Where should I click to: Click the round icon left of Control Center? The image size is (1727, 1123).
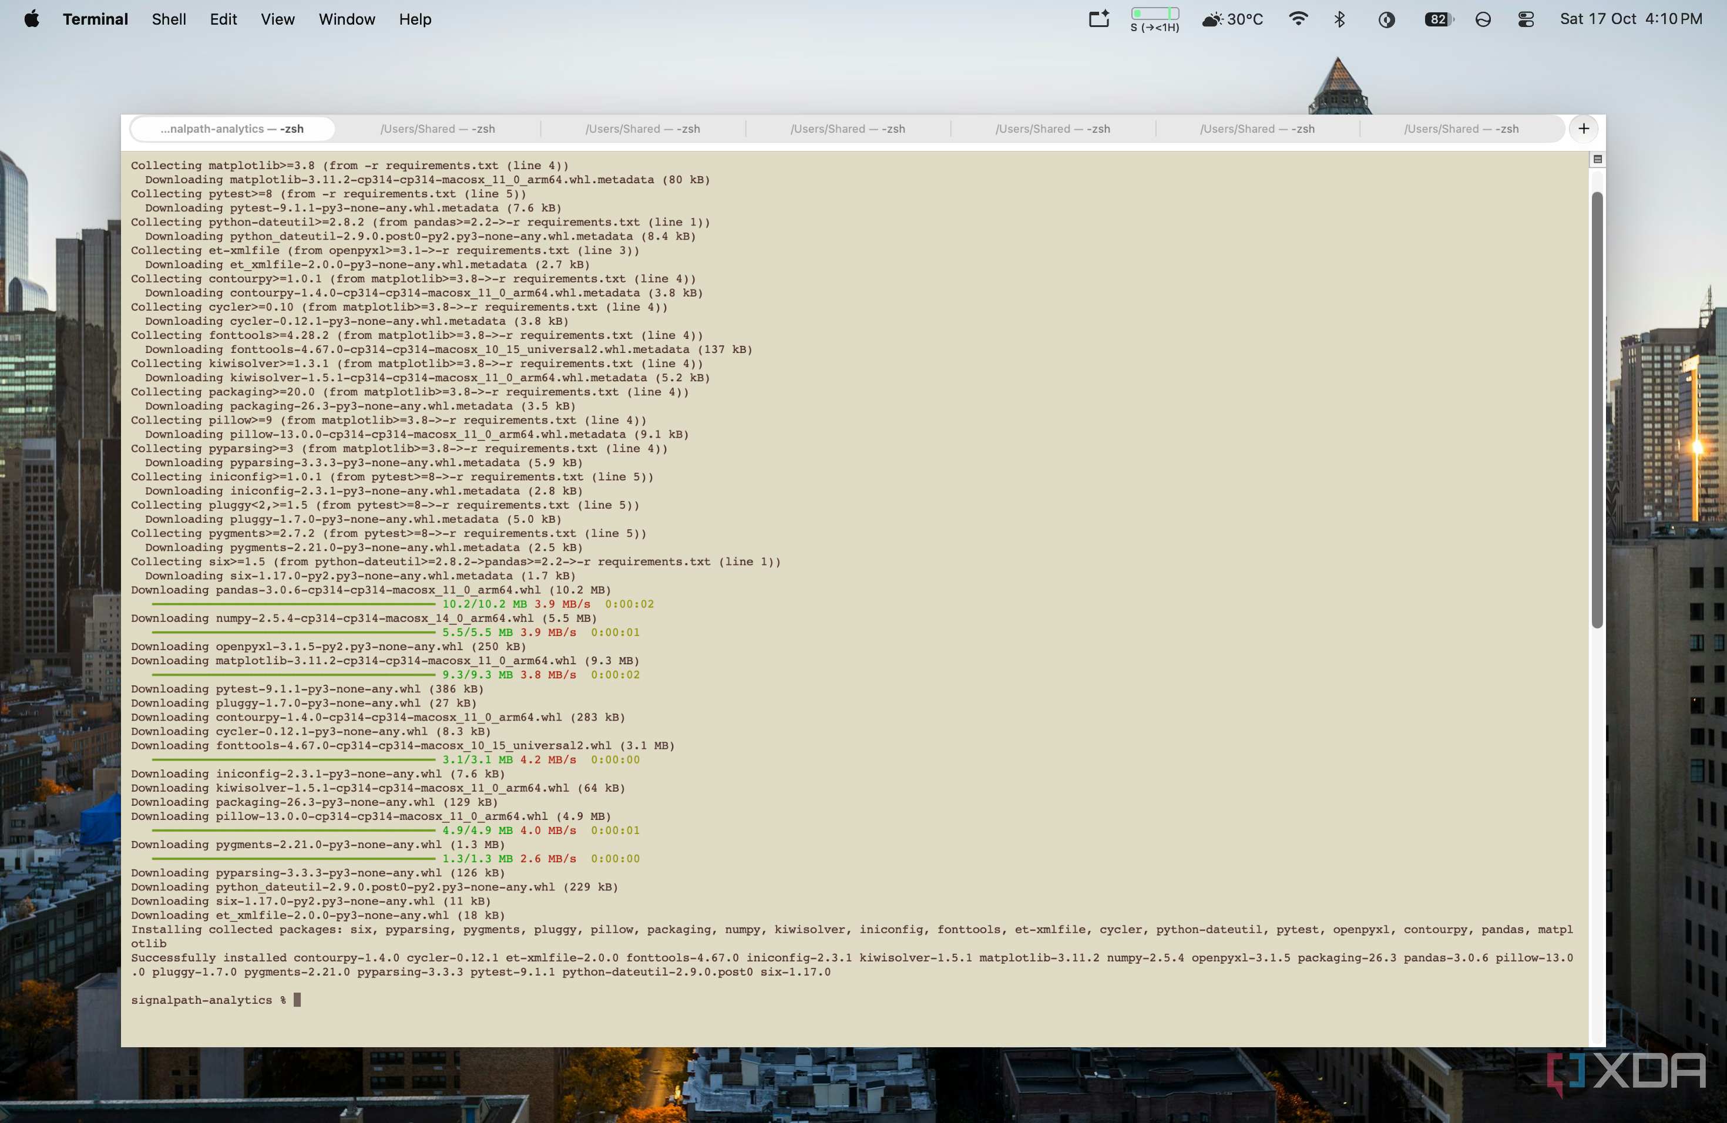coord(1483,19)
